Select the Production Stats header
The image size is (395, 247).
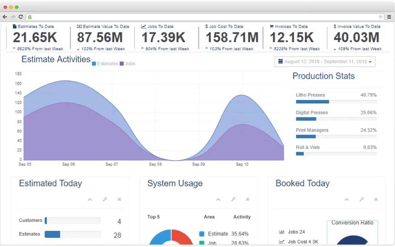[323, 76]
